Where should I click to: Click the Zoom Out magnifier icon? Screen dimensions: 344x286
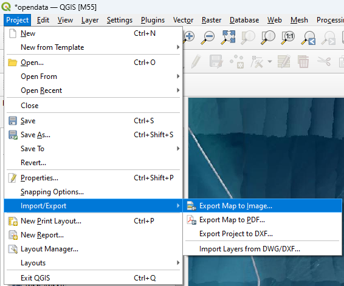pos(208,38)
